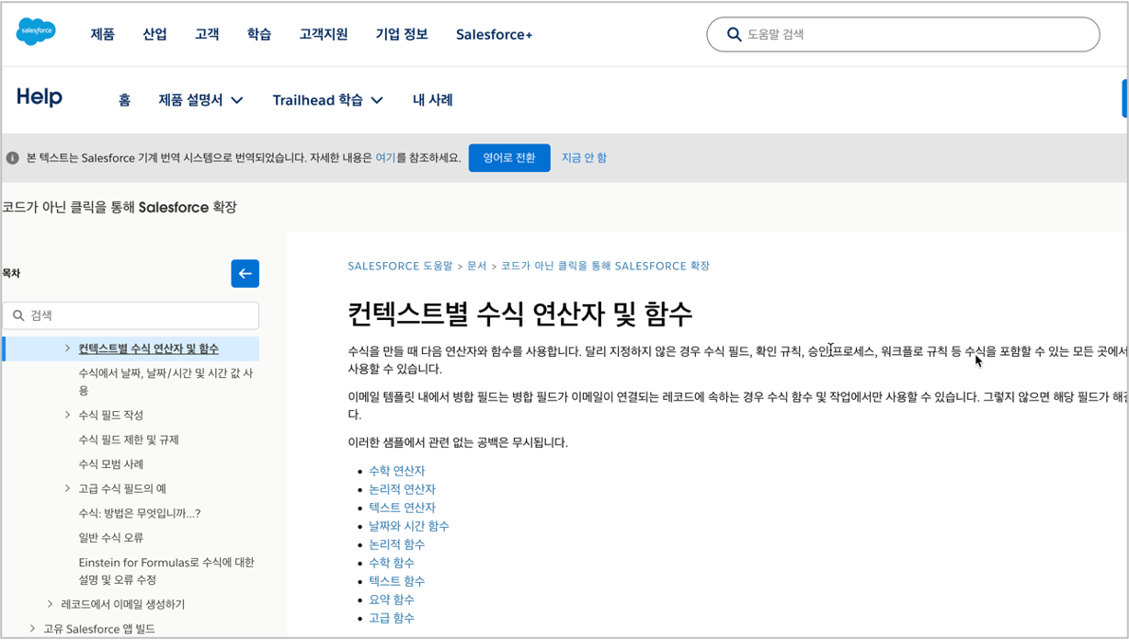Select 수식 필드 제한 및 규제 in sidebar
This screenshot has width=1129, height=640.
click(129, 440)
